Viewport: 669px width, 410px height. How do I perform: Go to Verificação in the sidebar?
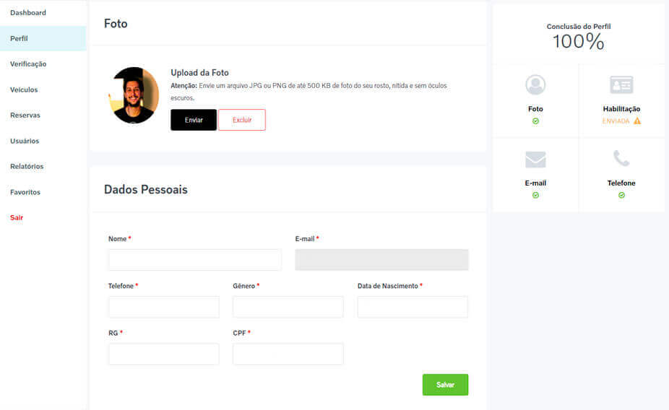pyautogui.click(x=28, y=64)
